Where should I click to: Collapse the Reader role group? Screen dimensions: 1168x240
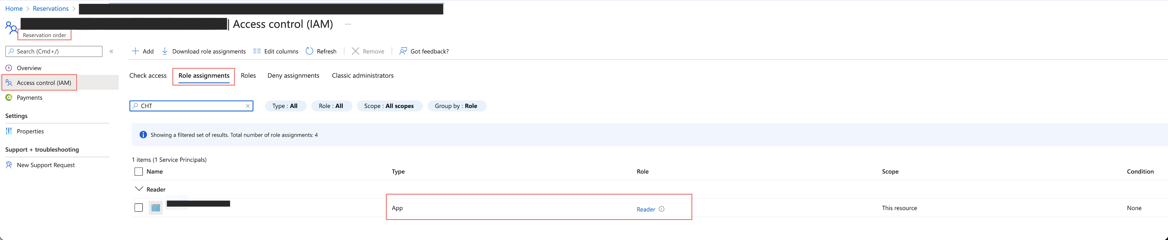pyautogui.click(x=139, y=189)
